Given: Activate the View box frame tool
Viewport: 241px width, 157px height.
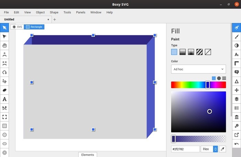Looking at the screenshot, I should pos(4,117).
